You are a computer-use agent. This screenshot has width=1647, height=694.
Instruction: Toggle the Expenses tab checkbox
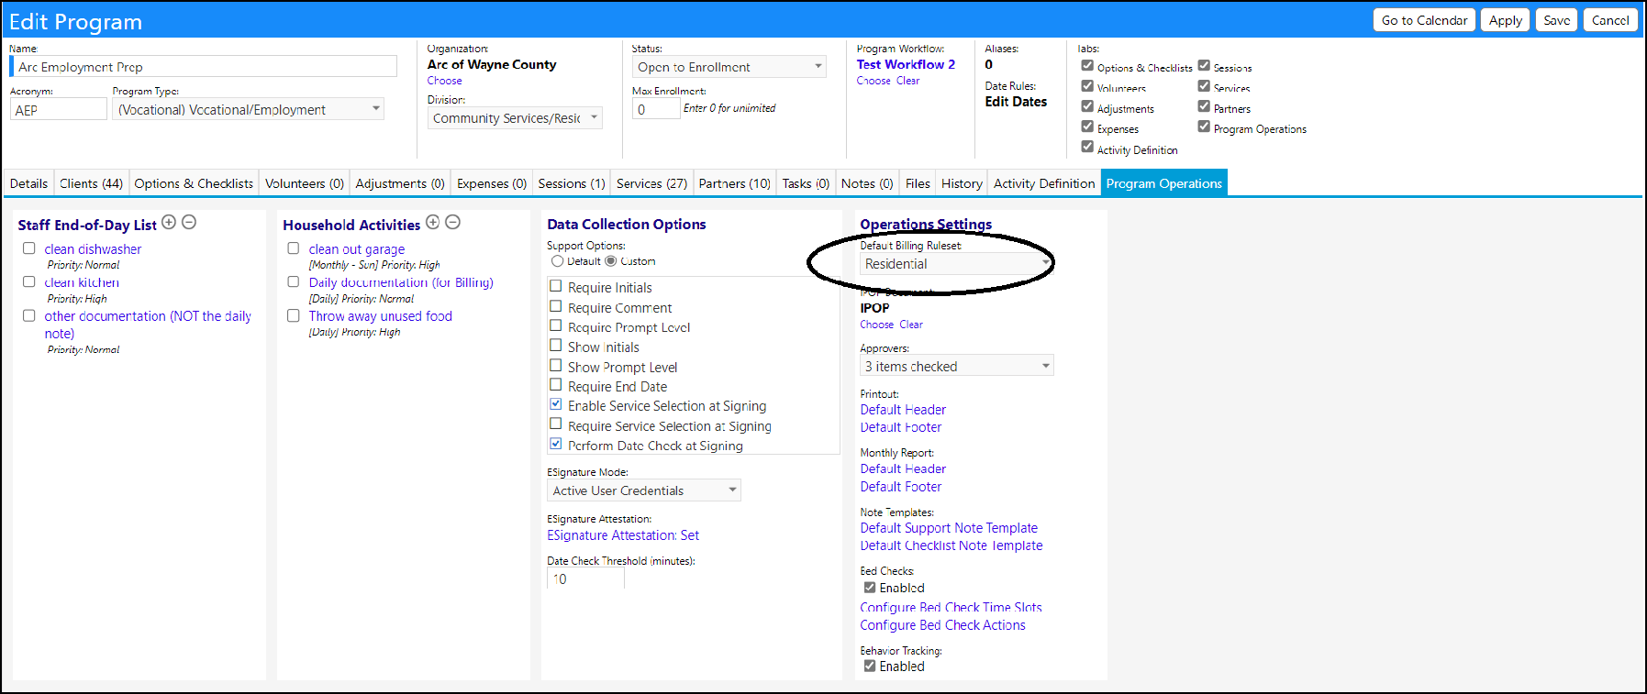pos(1087,127)
